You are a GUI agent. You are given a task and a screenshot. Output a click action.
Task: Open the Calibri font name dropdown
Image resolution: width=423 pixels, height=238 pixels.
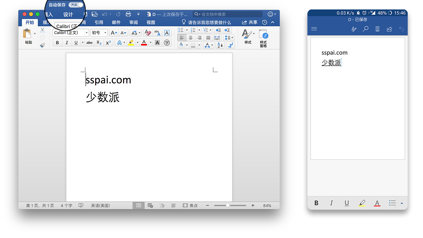click(x=86, y=33)
